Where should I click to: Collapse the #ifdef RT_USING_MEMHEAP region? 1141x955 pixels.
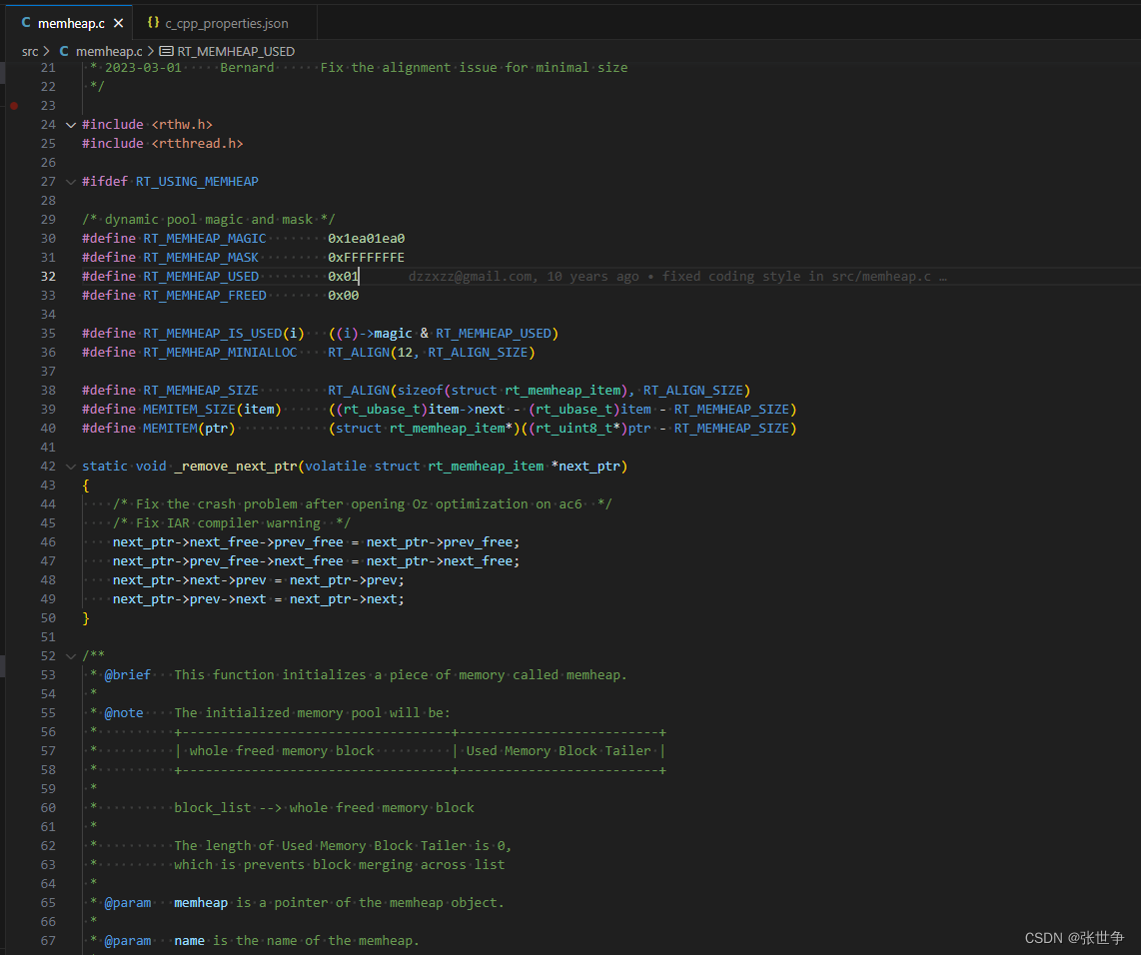click(x=69, y=181)
